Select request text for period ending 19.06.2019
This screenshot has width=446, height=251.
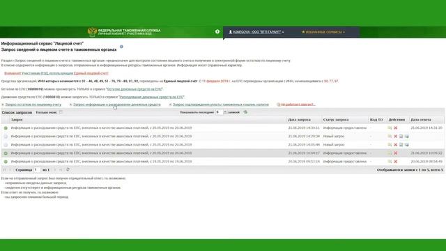101,162
